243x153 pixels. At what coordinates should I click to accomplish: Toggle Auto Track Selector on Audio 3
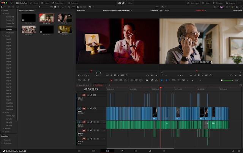tap(91, 139)
